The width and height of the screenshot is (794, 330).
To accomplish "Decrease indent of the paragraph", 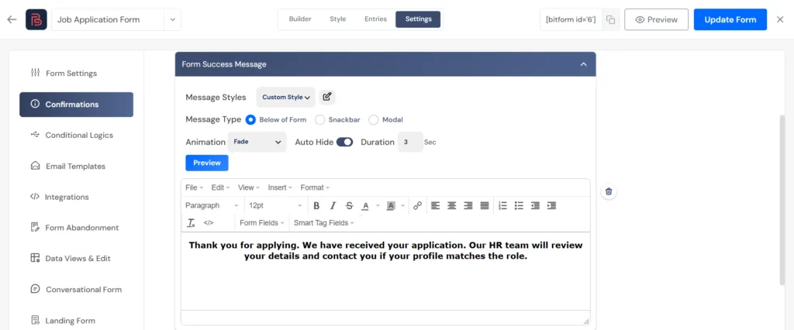I will (x=535, y=205).
